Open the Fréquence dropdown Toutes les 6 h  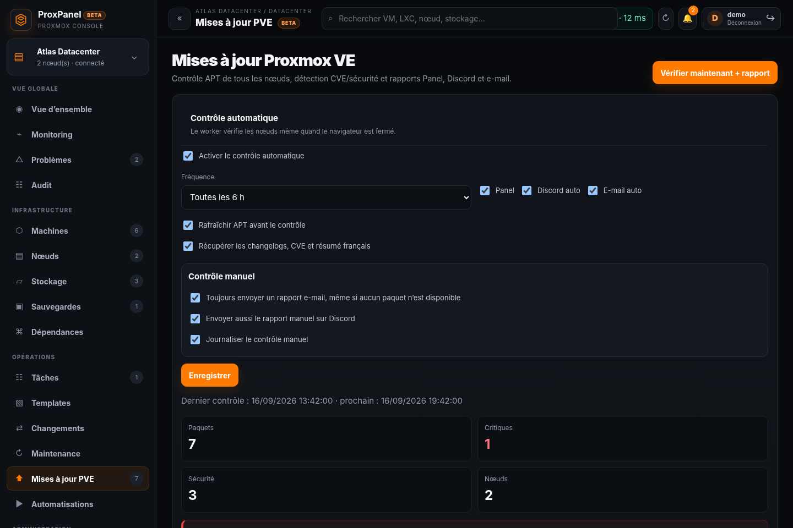326,197
